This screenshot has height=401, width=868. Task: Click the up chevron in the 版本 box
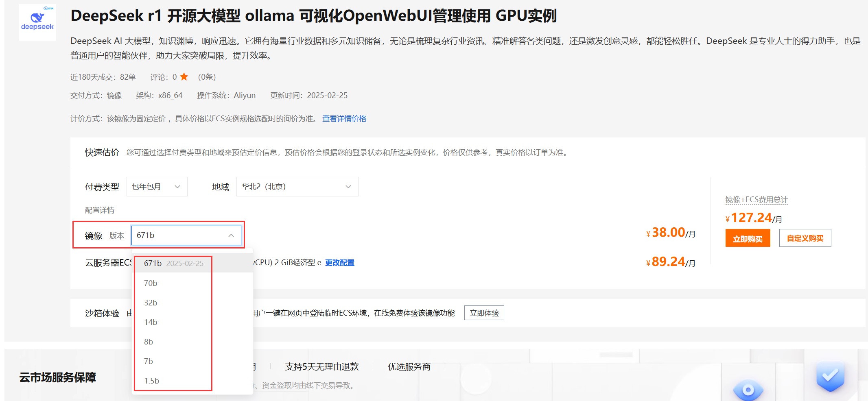pos(231,235)
